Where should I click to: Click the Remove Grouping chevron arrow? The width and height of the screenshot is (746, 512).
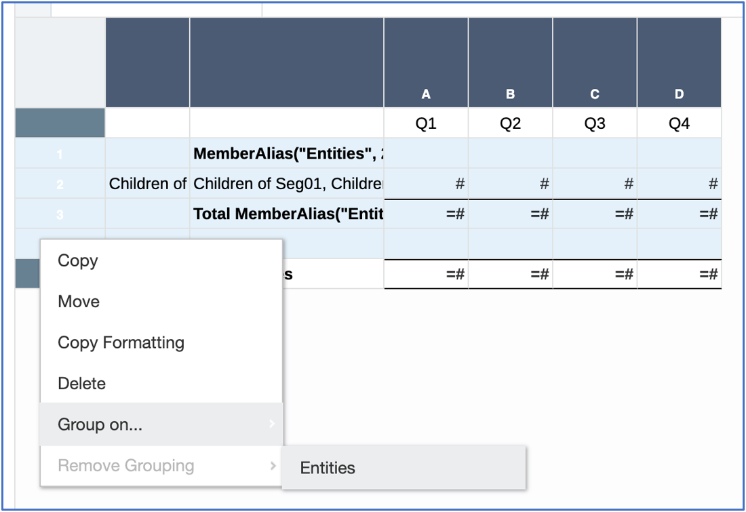click(272, 466)
